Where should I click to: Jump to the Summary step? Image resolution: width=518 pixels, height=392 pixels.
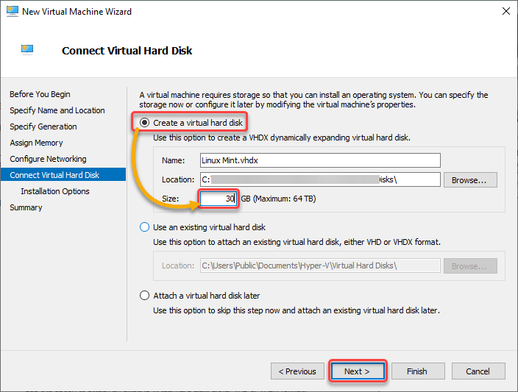click(26, 207)
